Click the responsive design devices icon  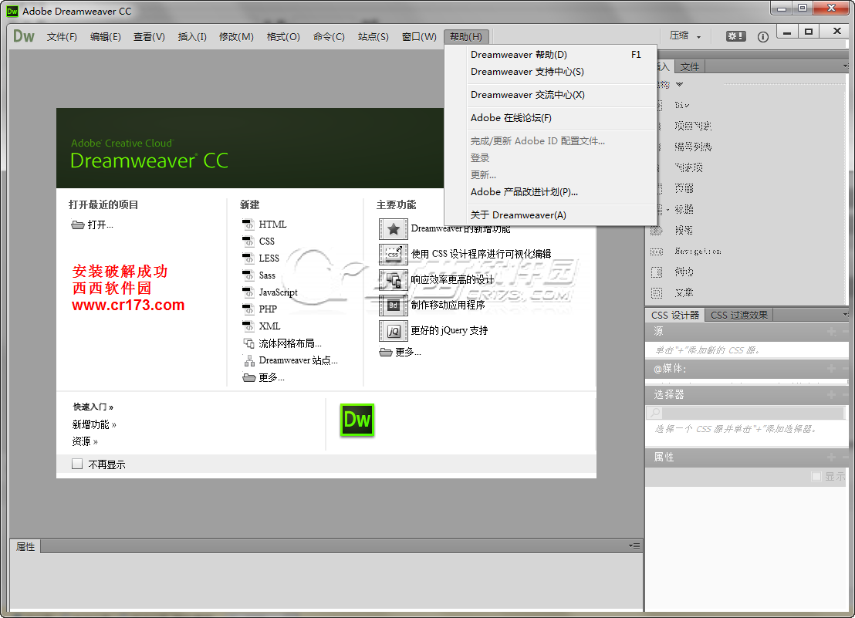(x=393, y=280)
